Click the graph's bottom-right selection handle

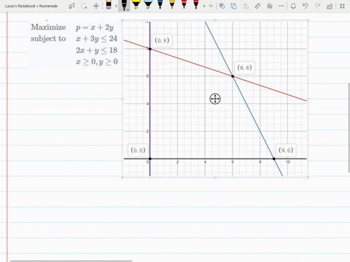point(308,178)
